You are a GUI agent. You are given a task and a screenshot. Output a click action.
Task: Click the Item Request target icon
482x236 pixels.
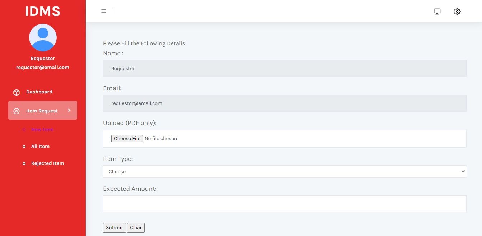(x=17, y=111)
